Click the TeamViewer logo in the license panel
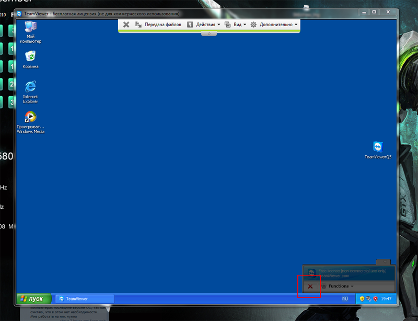Viewport: 418px width, 321px height. coord(311,273)
